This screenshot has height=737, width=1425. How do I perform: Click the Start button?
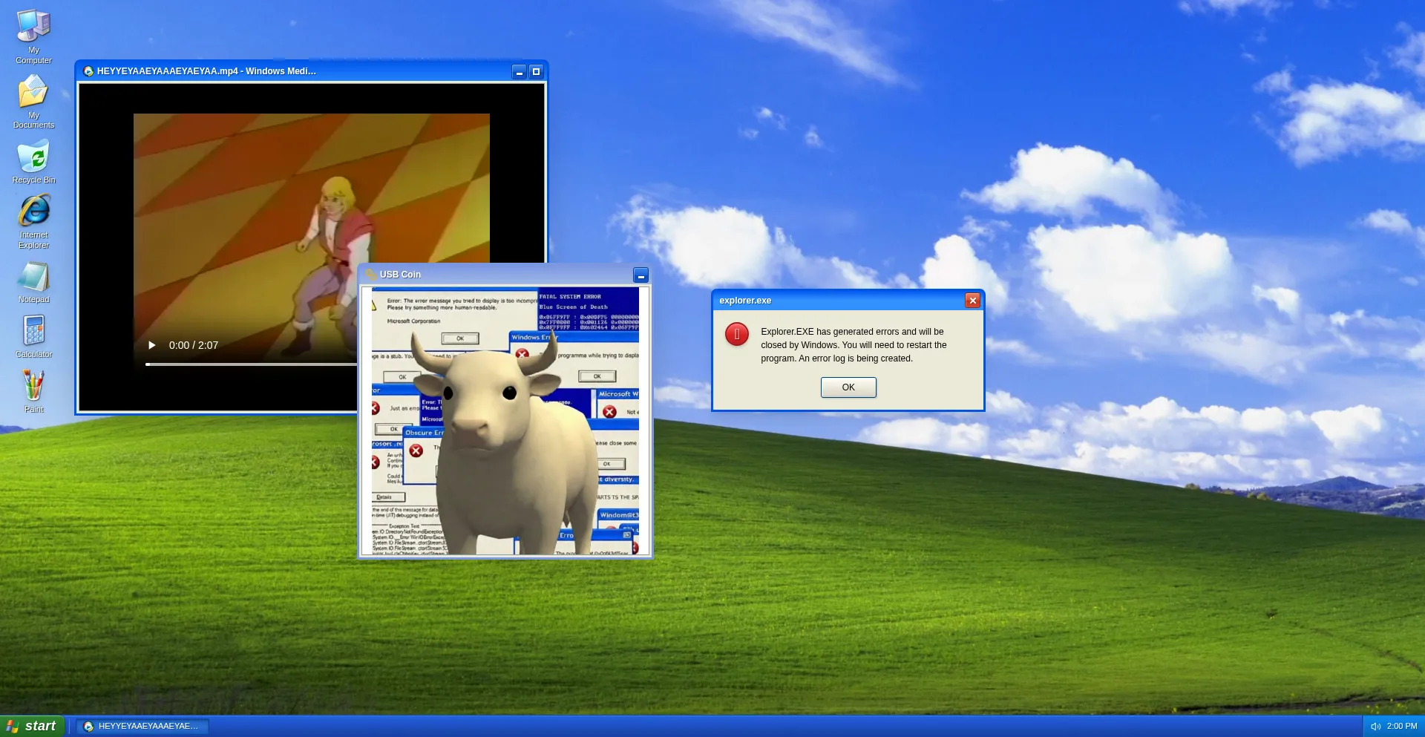click(x=33, y=726)
